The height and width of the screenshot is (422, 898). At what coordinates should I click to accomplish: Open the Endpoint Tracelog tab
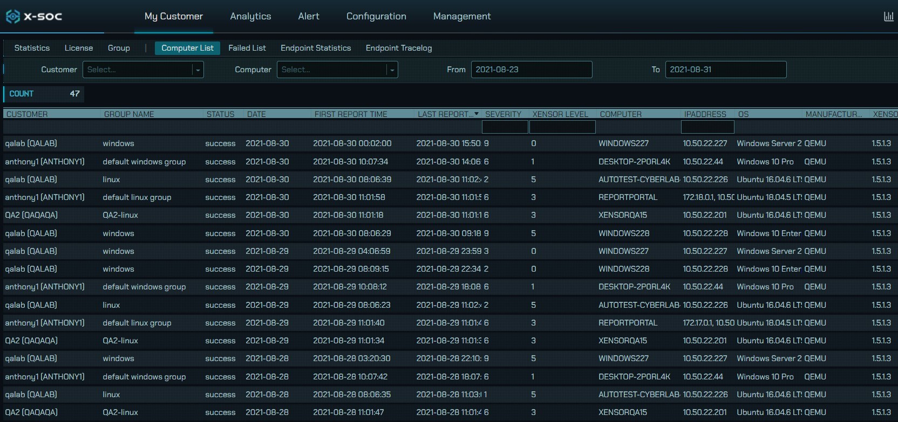(399, 48)
